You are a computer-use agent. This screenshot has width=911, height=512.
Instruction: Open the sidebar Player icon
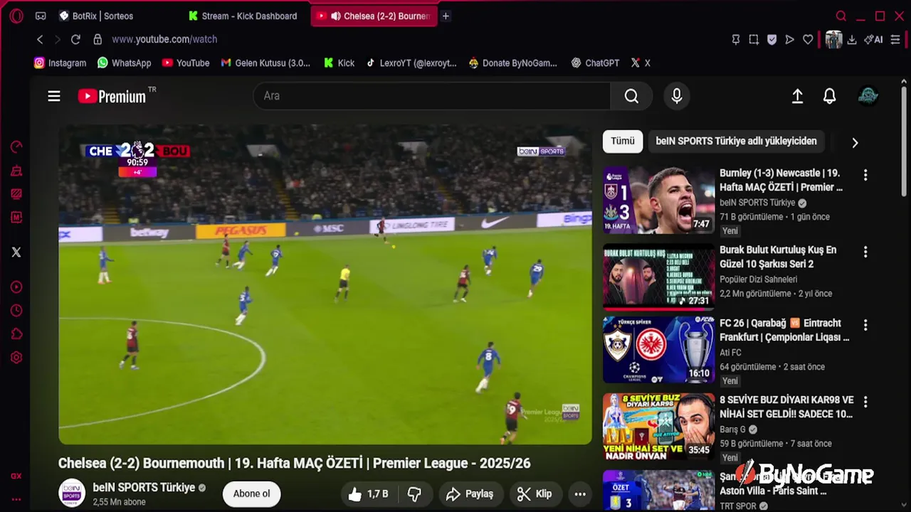click(16, 287)
